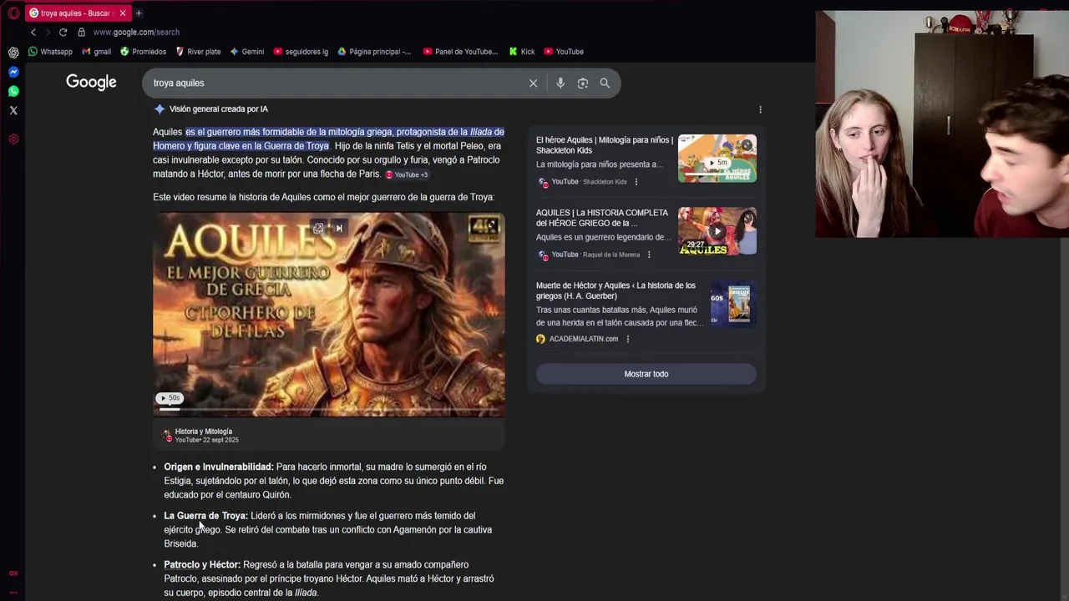Open AI overview three-dot options menu

tap(760, 109)
